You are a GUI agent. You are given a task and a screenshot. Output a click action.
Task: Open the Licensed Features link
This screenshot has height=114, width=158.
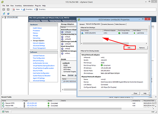click(x=38, y=56)
